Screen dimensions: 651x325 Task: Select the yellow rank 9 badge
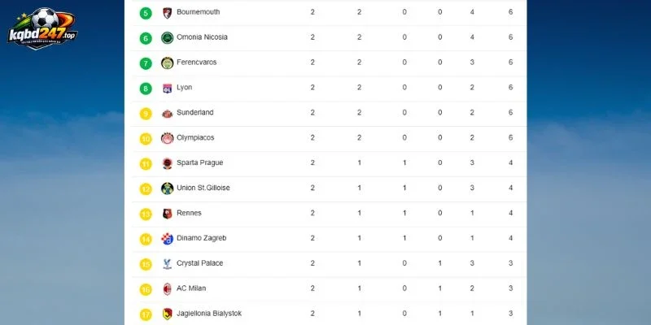(x=146, y=114)
